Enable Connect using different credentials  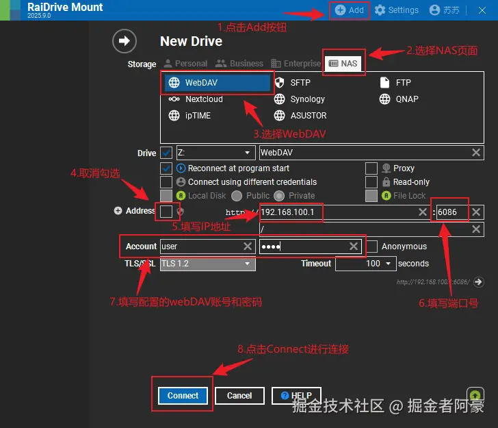[x=166, y=182]
